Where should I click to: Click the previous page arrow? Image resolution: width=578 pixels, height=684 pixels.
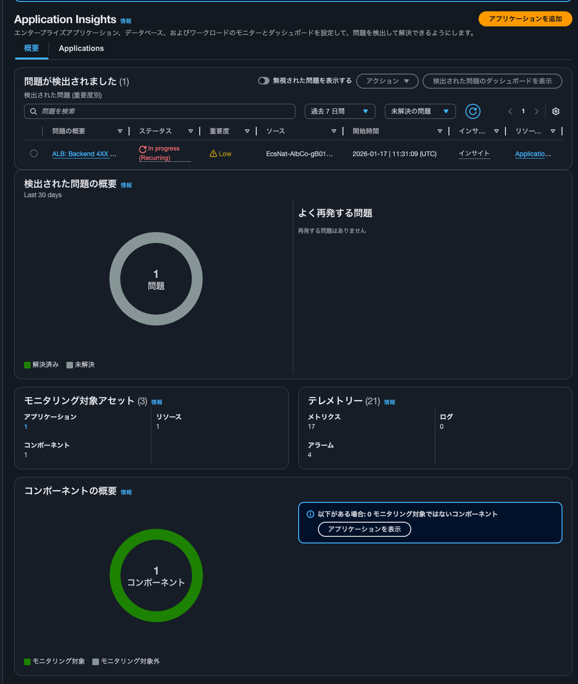coord(510,111)
